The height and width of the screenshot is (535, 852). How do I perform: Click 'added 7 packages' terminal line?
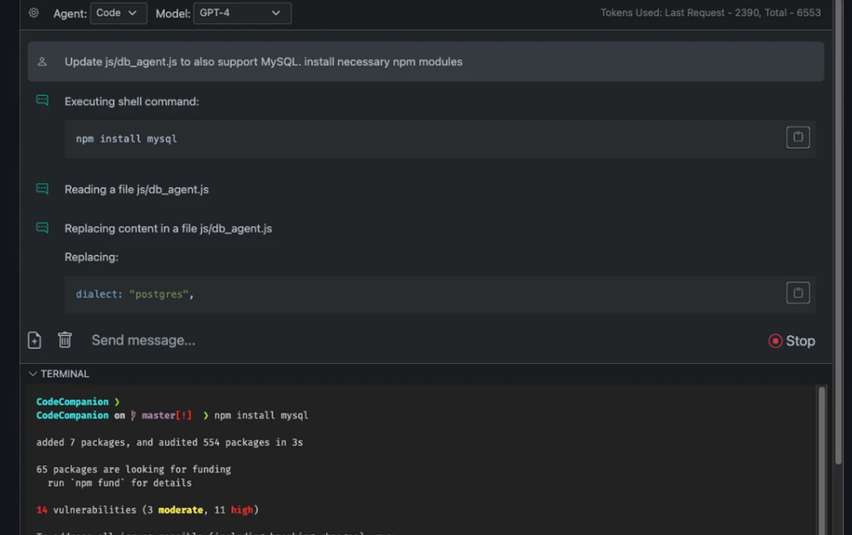[170, 442]
